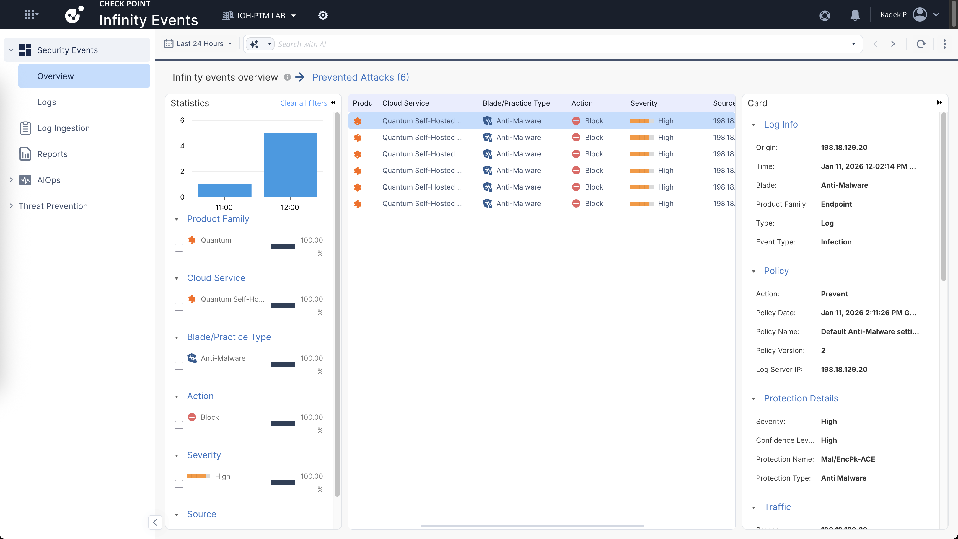
Task: Click the AI search sparkle icon
Action: point(254,44)
